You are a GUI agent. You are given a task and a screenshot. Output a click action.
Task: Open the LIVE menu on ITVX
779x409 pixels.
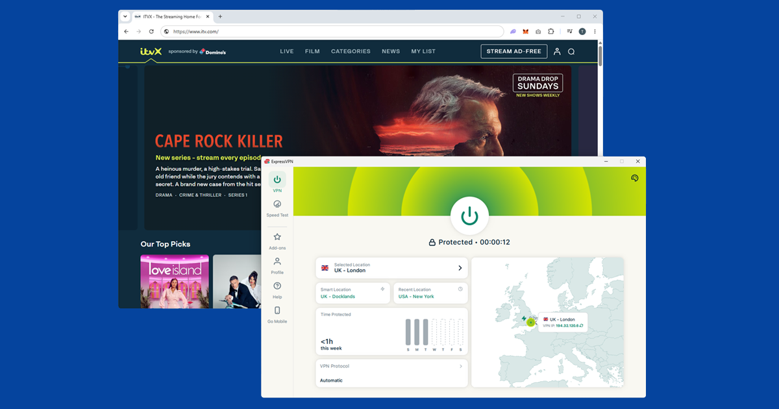tap(287, 51)
